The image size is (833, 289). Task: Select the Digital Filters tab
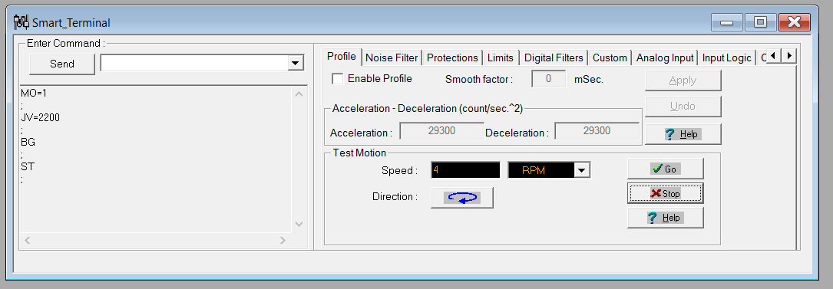[554, 57]
